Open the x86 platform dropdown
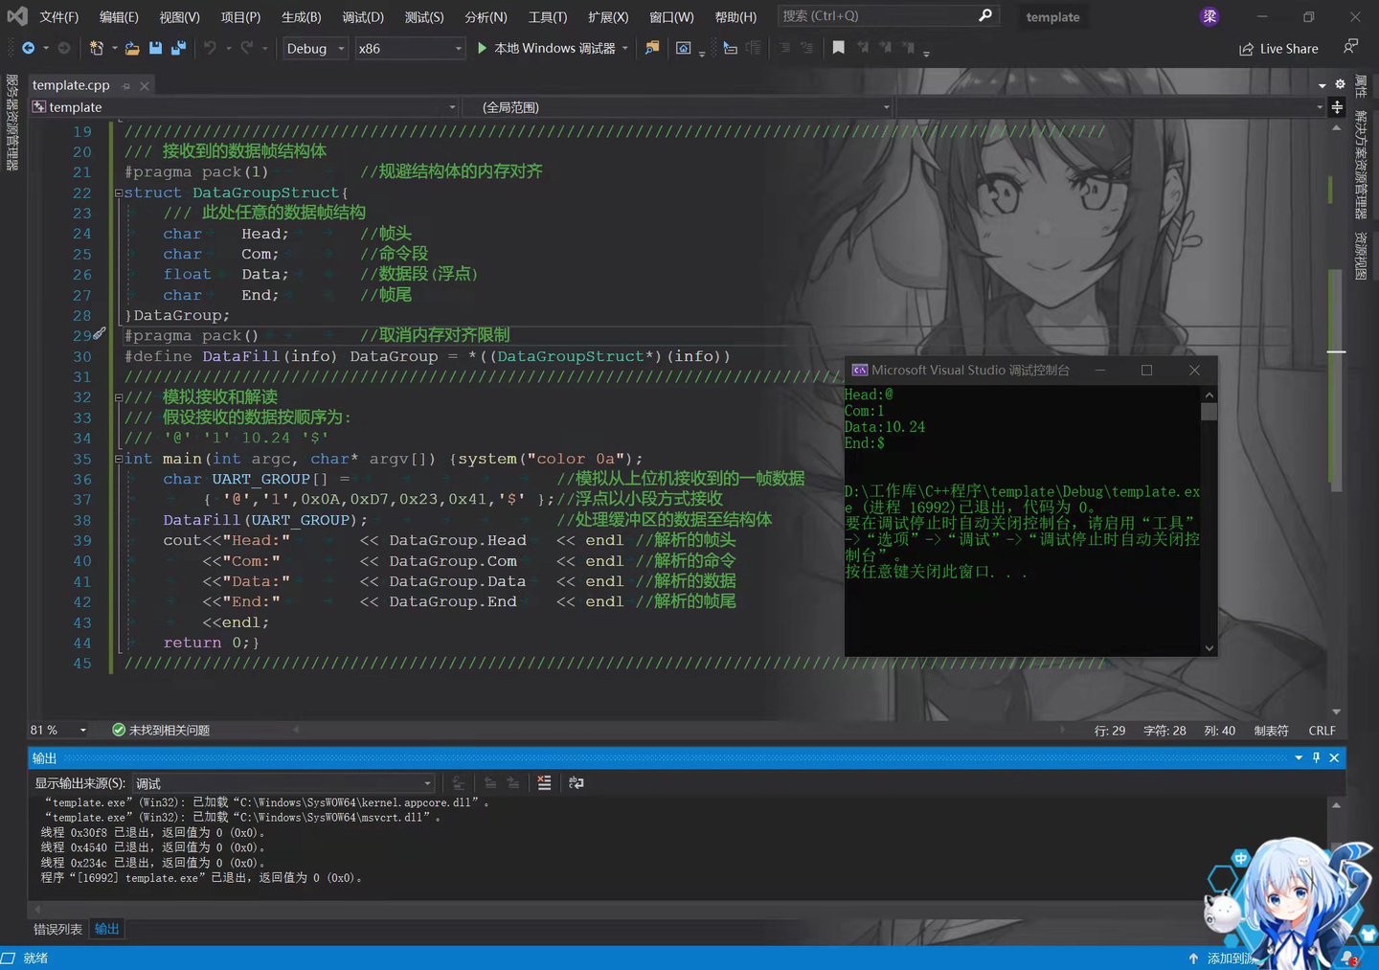The height and width of the screenshot is (970, 1379). point(409,48)
